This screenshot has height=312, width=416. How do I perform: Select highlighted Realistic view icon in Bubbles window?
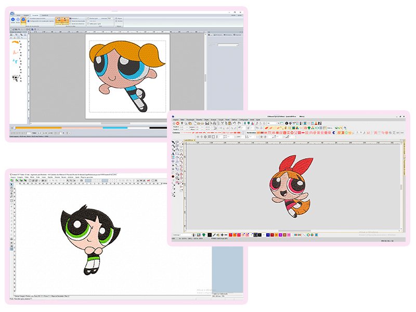[23, 21]
